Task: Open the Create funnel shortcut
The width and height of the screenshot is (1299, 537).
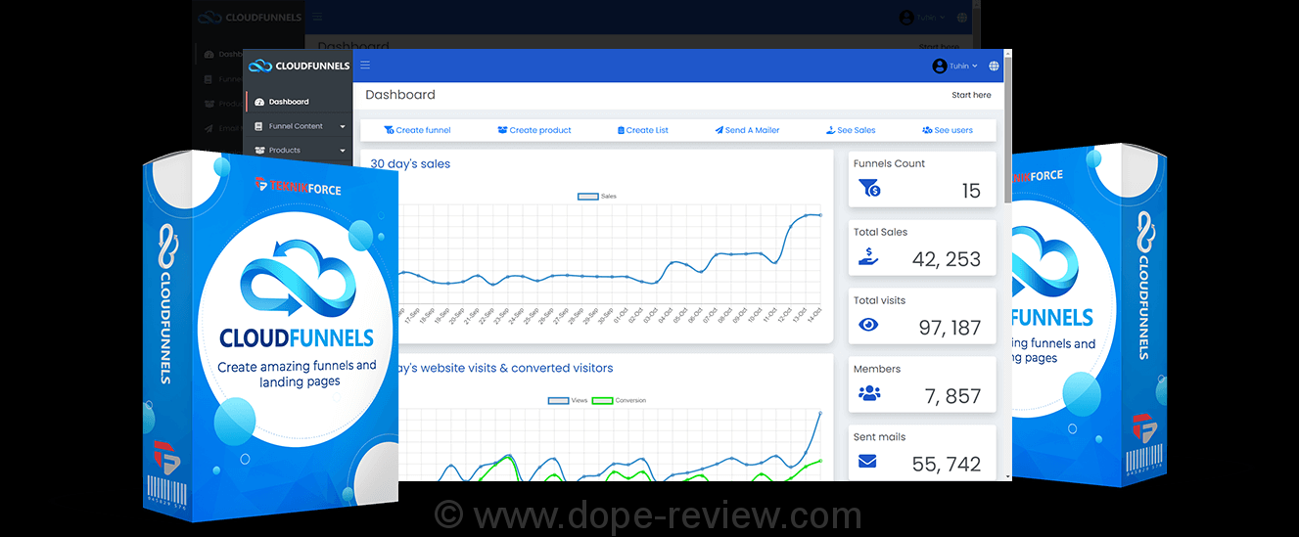Action: [x=417, y=130]
